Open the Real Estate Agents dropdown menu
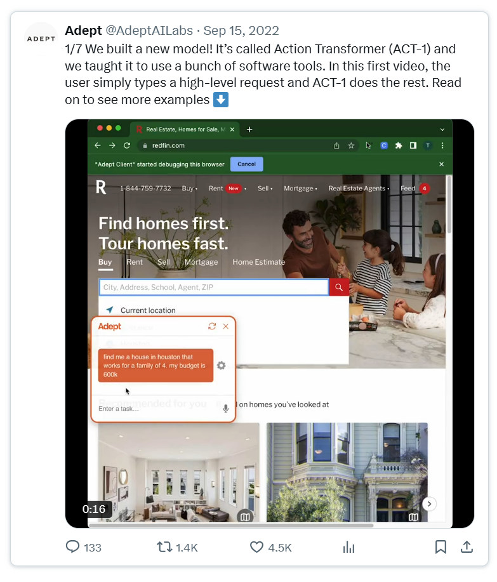This screenshot has width=497, height=582. point(359,188)
